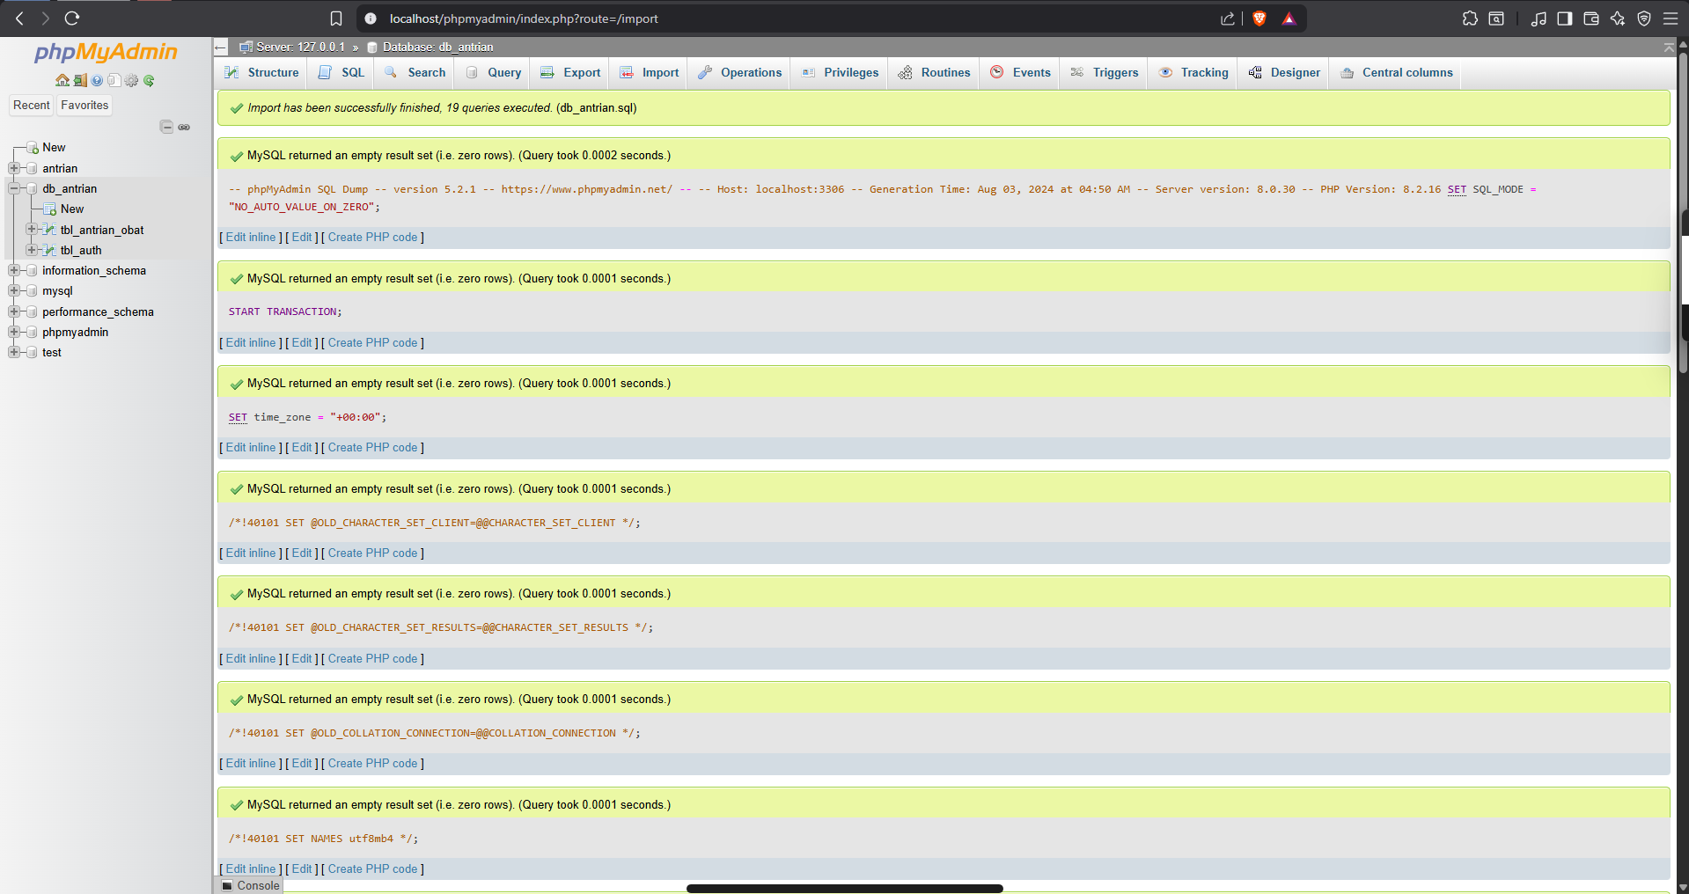Toggle the browser sidebar panel

pyautogui.click(x=1565, y=18)
